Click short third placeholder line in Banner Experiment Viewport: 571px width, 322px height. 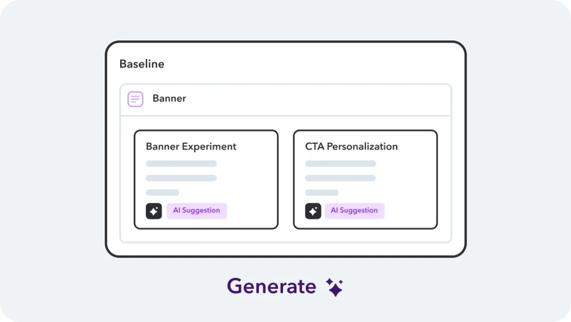[x=162, y=193]
